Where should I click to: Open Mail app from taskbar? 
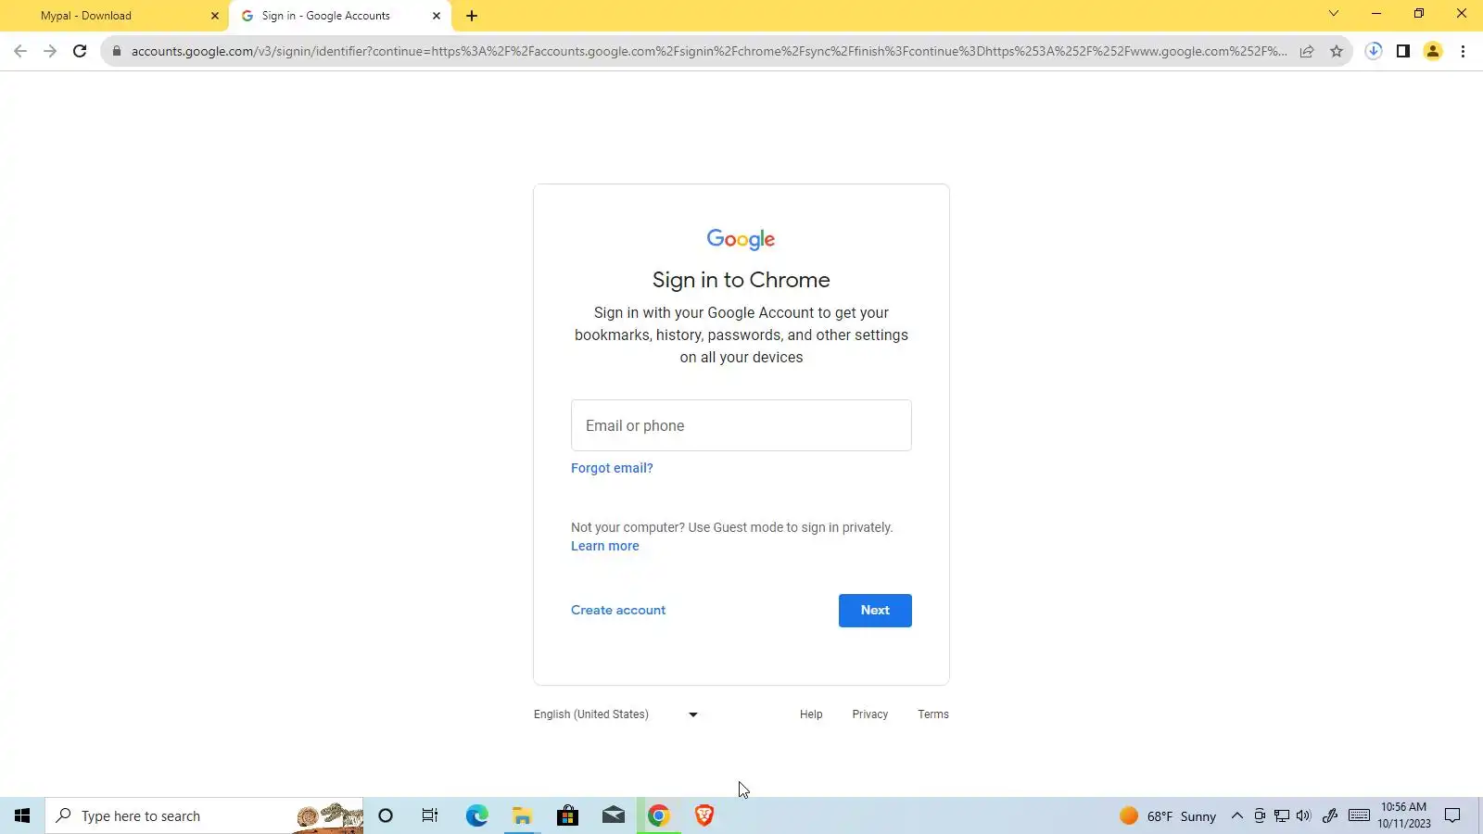click(x=614, y=815)
